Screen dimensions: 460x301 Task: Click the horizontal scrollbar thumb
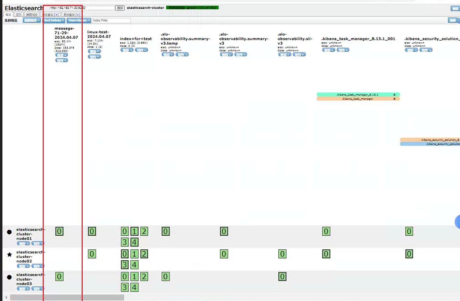tap(67, 298)
